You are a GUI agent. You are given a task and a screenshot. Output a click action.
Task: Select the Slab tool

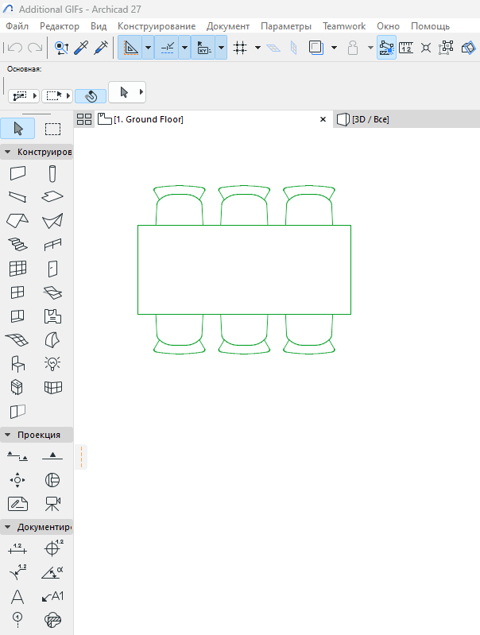click(52, 197)
